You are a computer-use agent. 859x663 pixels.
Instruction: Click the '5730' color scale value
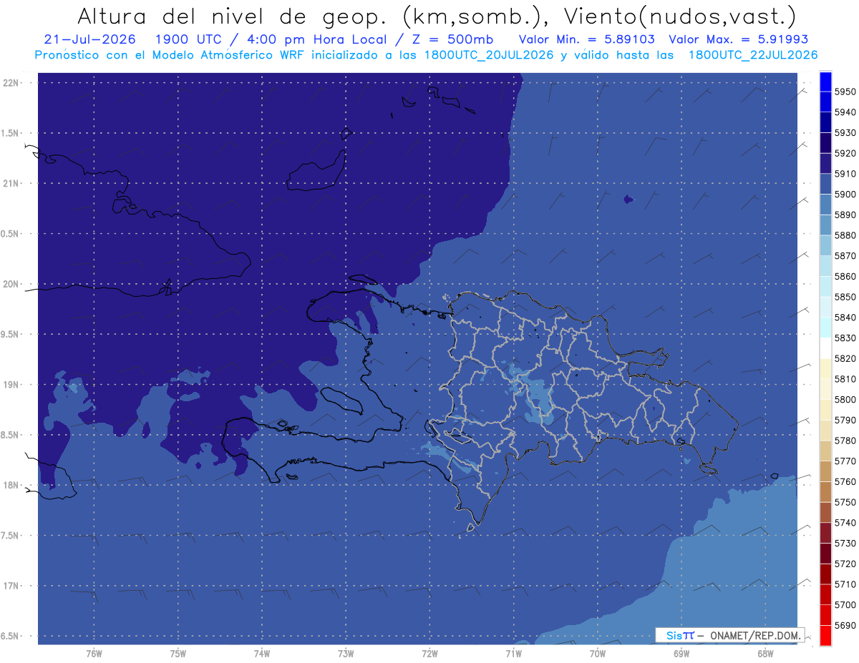click(845, 543)
